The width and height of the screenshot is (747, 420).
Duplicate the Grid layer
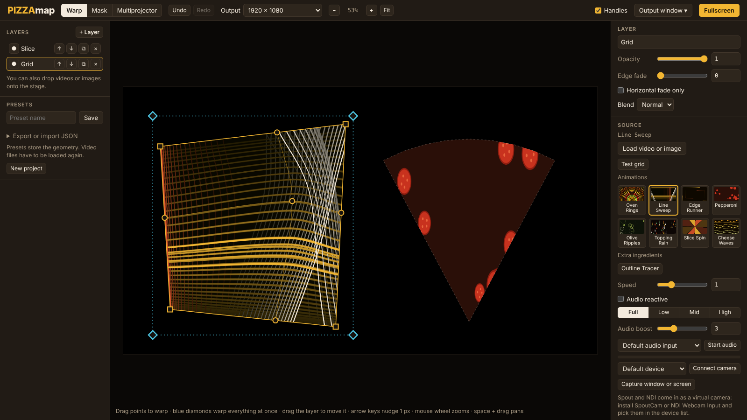click(84, 64)
